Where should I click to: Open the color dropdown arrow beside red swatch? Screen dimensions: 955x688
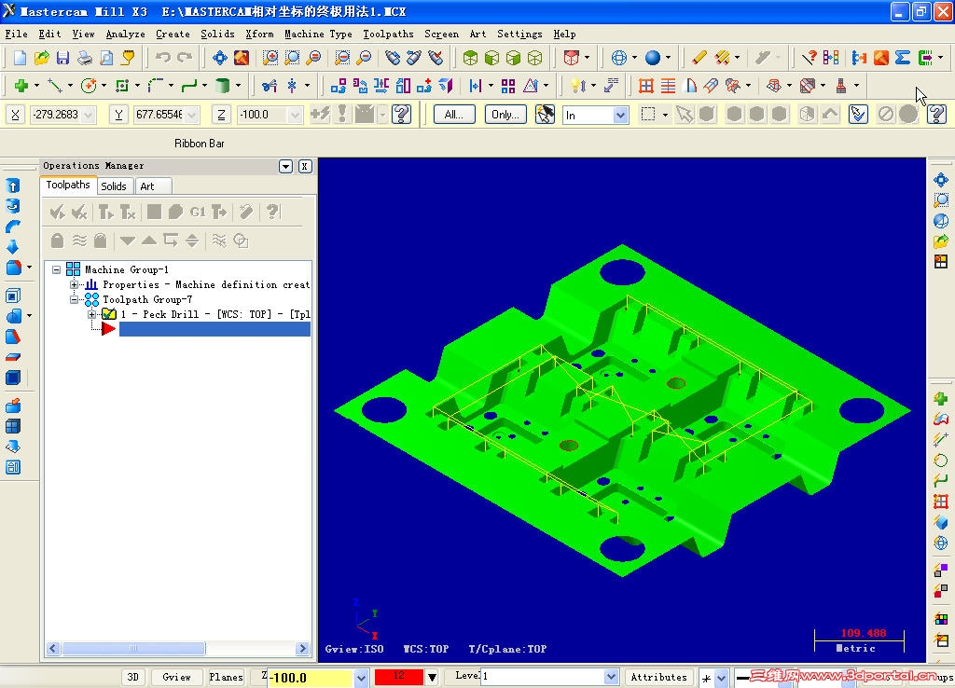click(432, 677)
